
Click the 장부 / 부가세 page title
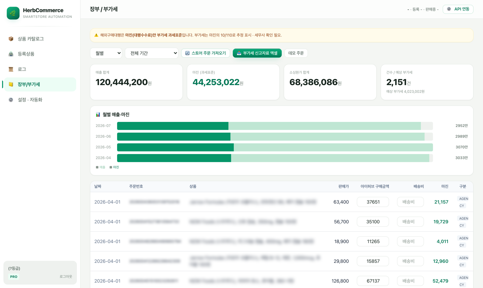104,9
